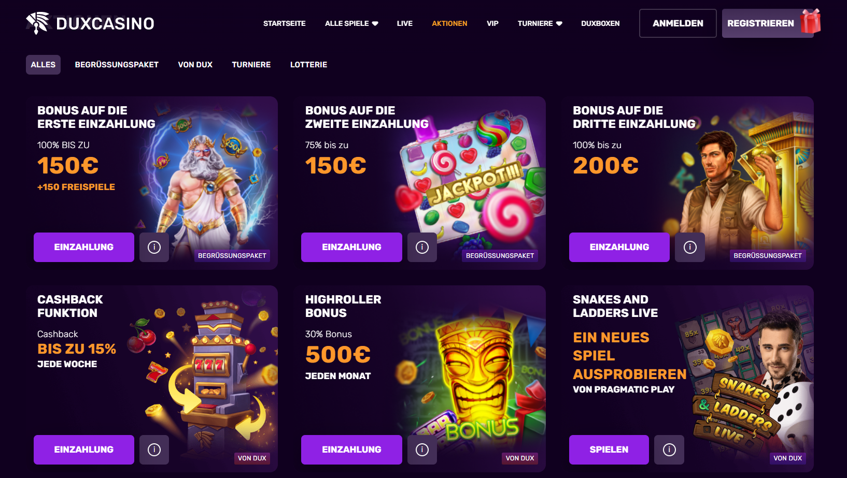The image size is (847, 478).
Task: Open the Duxboxen menu item
Action: [x=600, y=23]
